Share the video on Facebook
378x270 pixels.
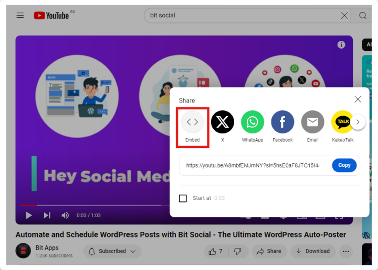click(282, 122)
